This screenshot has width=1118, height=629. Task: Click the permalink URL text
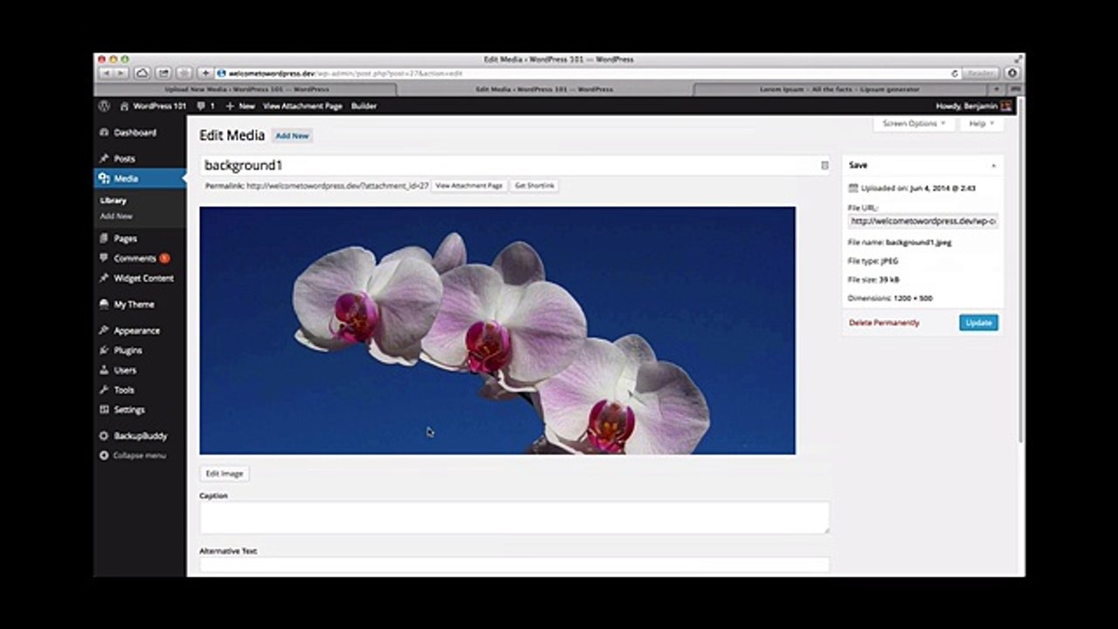(x=337, y=186)
